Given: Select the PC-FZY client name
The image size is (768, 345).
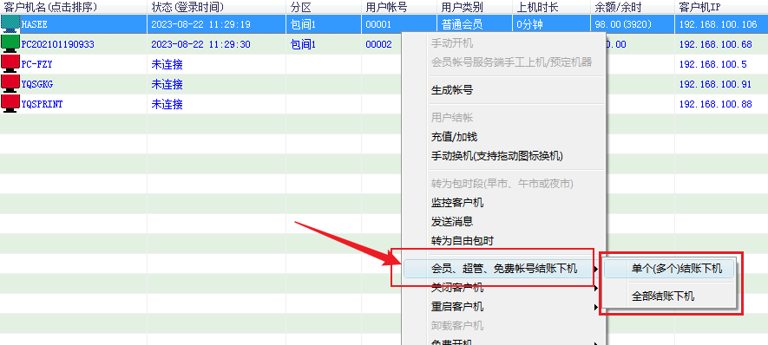Looking at the screenshot, I should [36, 65].
